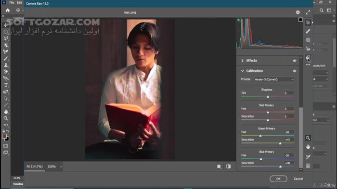
Task: Toggle highlight clipping warning in histogram
Action: pyautogui.click(x=300, y=20)
